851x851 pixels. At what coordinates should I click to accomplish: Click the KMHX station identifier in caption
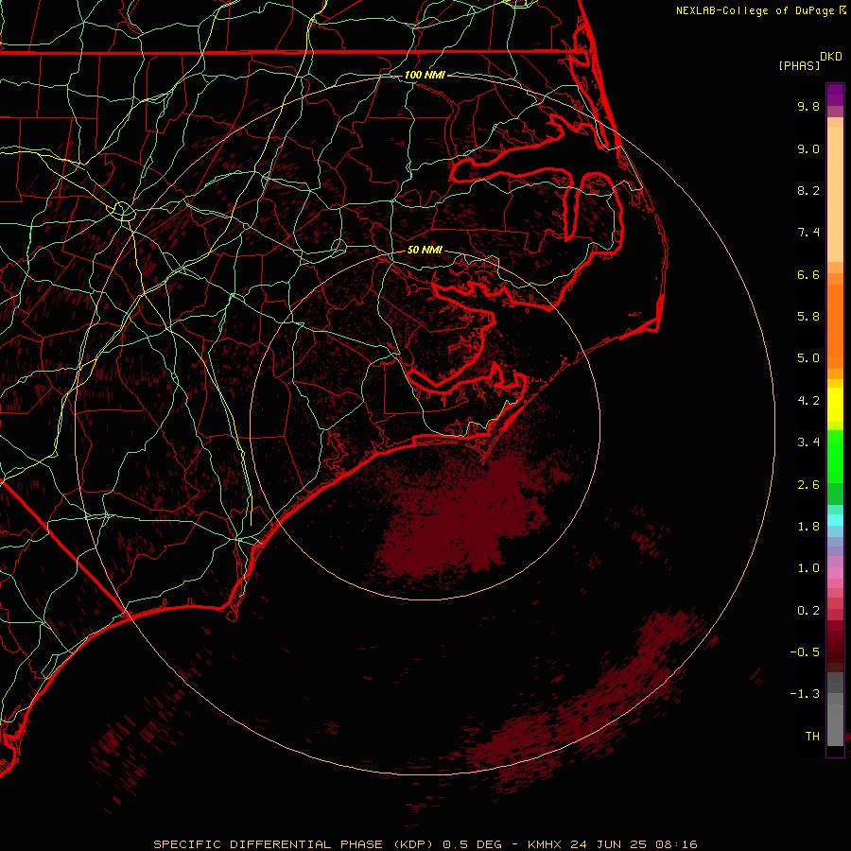click(547, 844)
